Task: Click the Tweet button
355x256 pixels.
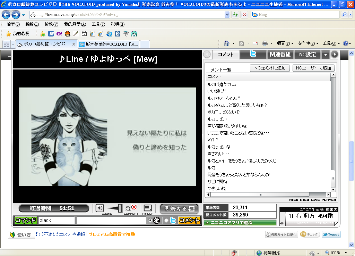Action: 331,234
